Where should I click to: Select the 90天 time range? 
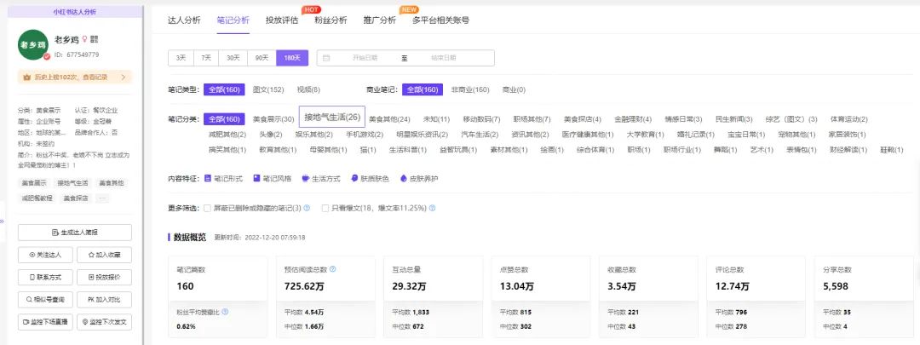[262, 58]
